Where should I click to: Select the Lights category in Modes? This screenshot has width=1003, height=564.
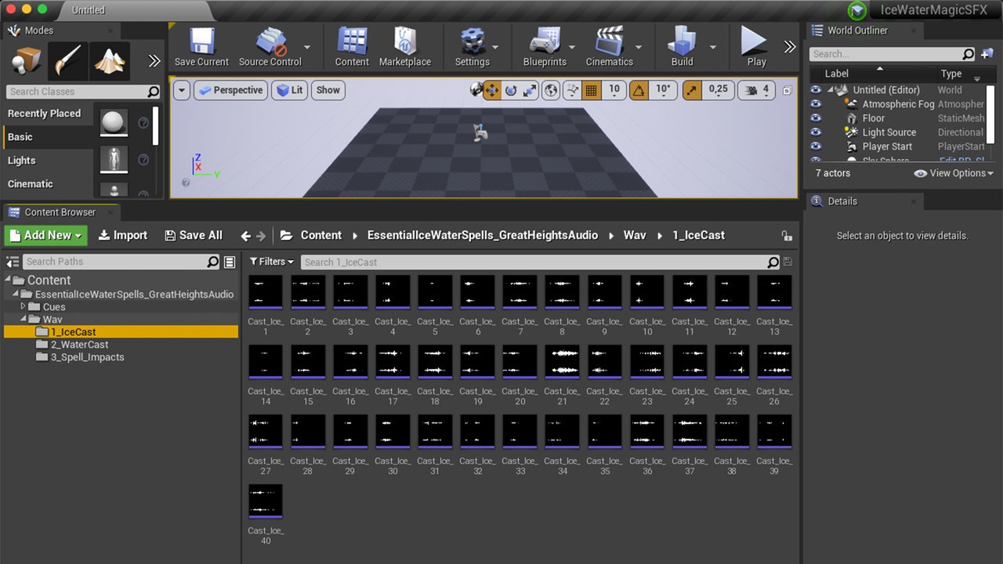coord(22,161)
